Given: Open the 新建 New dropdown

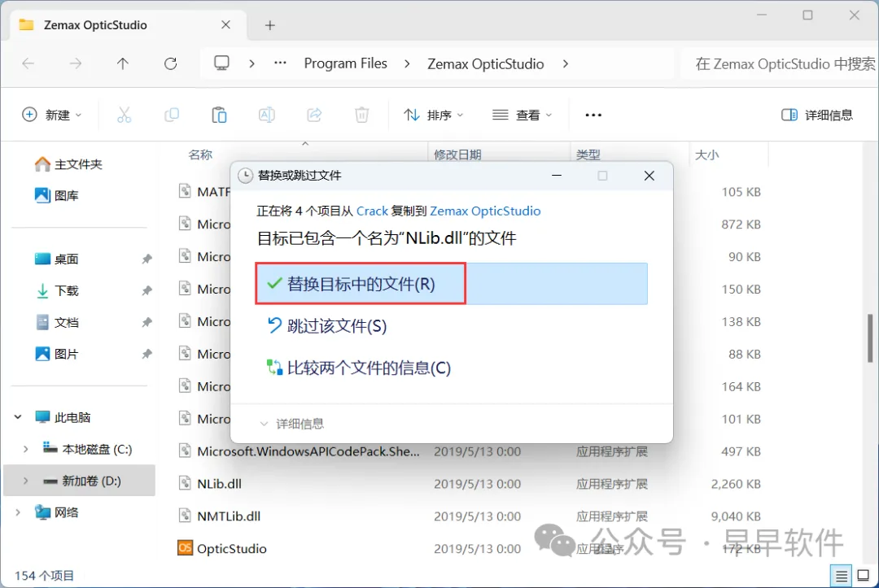Looking at the screenshot, I should [51, 115].
